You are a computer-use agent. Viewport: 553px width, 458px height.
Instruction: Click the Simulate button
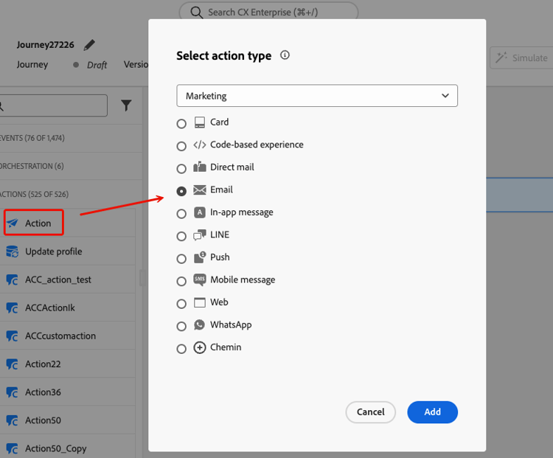(521, 58)
